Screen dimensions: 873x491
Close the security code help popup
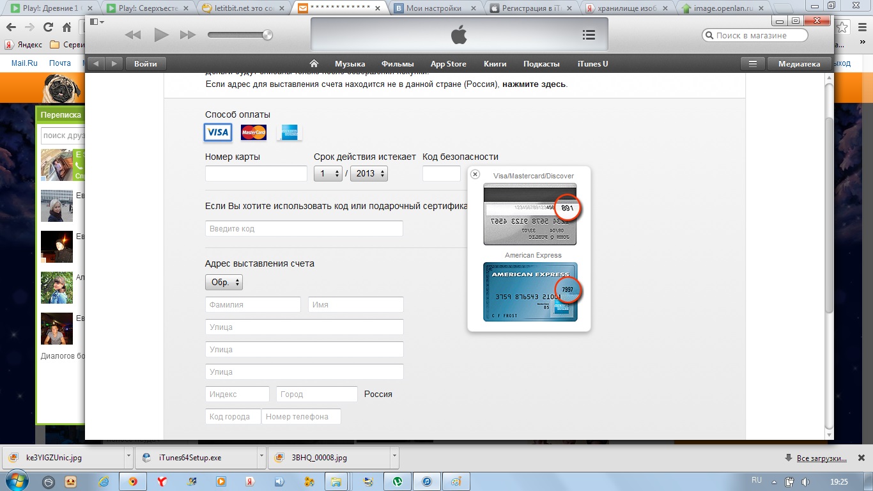click(x=475, y=174)
